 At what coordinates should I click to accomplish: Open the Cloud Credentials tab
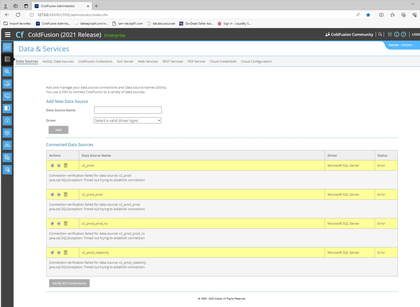tap(223, 61)
